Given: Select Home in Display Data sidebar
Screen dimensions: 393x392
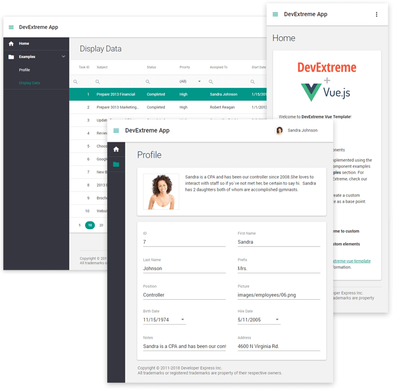Looking at the screenshot, I should pyautogui.click(x=36, y=44).
